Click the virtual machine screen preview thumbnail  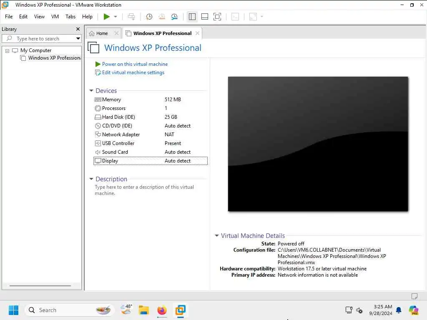point(318,144)
